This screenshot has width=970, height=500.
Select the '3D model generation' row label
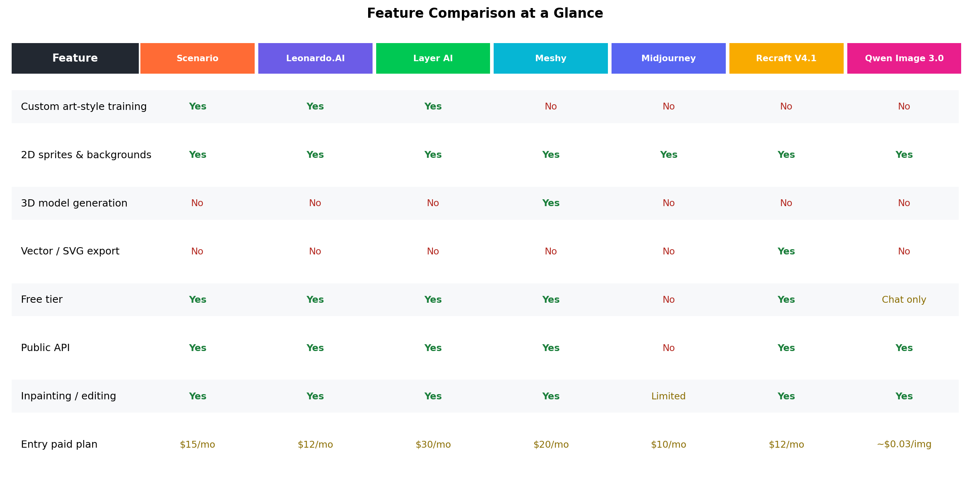pos(74,203)
